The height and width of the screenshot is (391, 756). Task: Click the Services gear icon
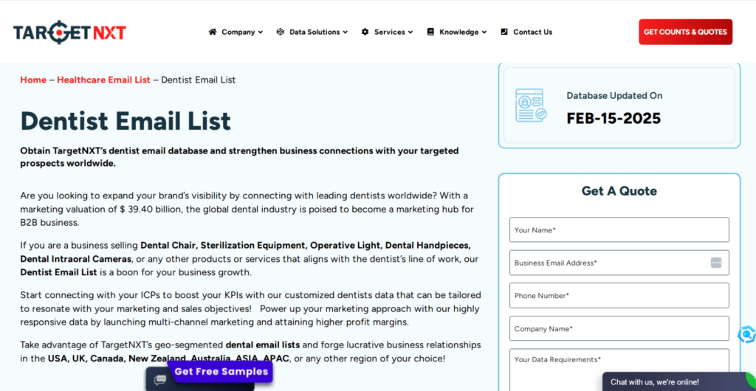365,32
